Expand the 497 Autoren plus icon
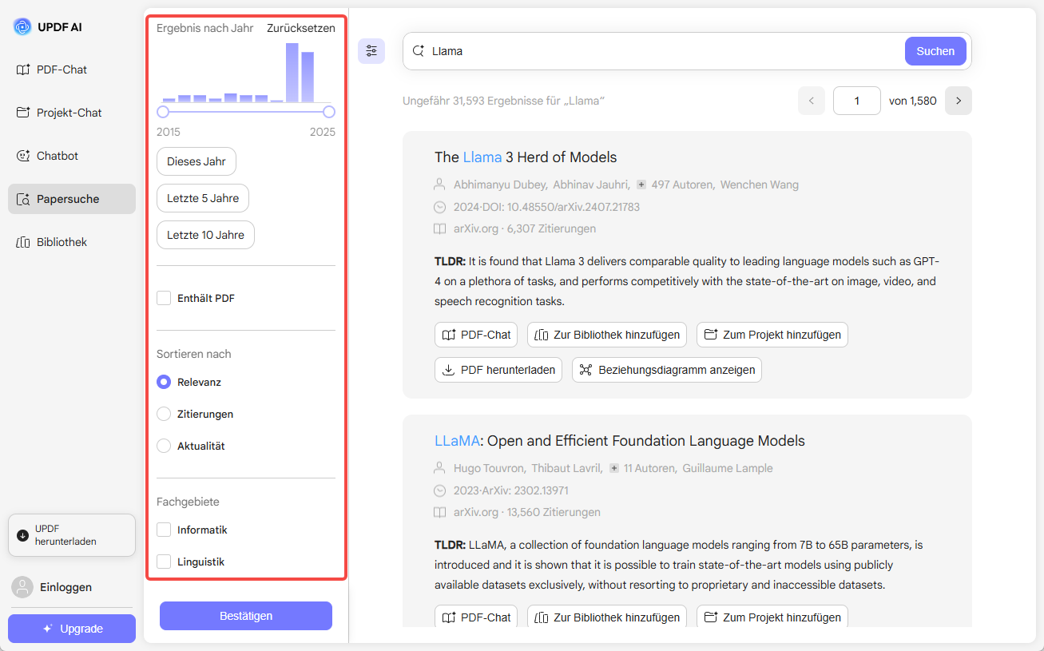This screenshot has height=651, width=1044. tap(641, 185)
